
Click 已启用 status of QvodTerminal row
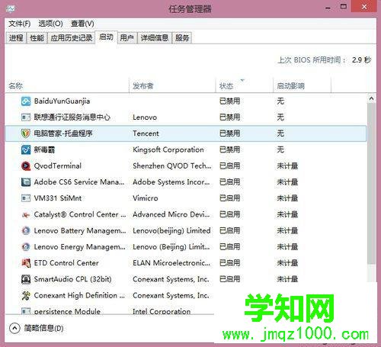point(229,166)
